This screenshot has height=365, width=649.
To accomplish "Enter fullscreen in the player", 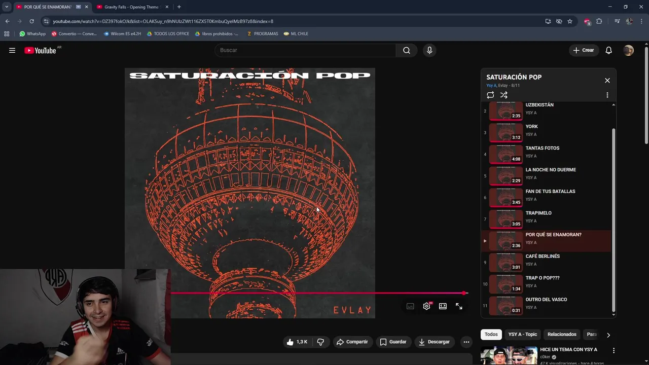I will pyautogui.click(x=459, y=306).
